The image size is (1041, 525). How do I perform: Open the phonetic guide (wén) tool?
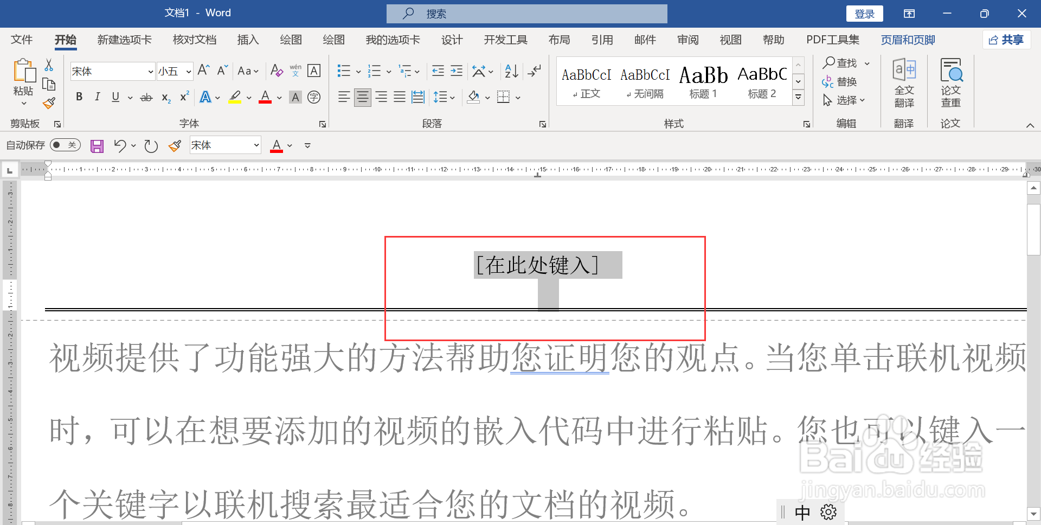pos(295,71)
